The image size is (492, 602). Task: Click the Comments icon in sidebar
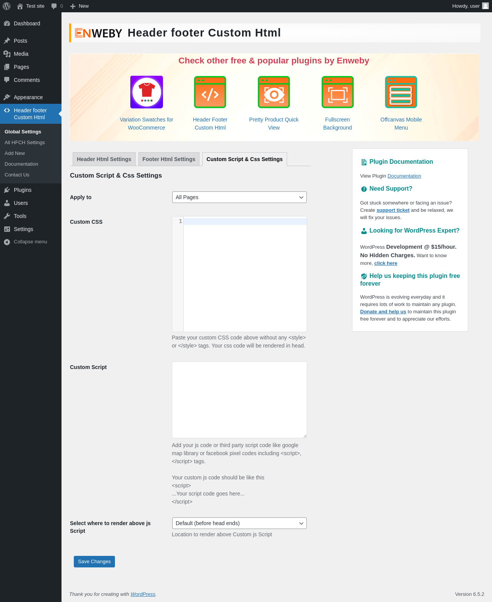[x=7, y=80]
